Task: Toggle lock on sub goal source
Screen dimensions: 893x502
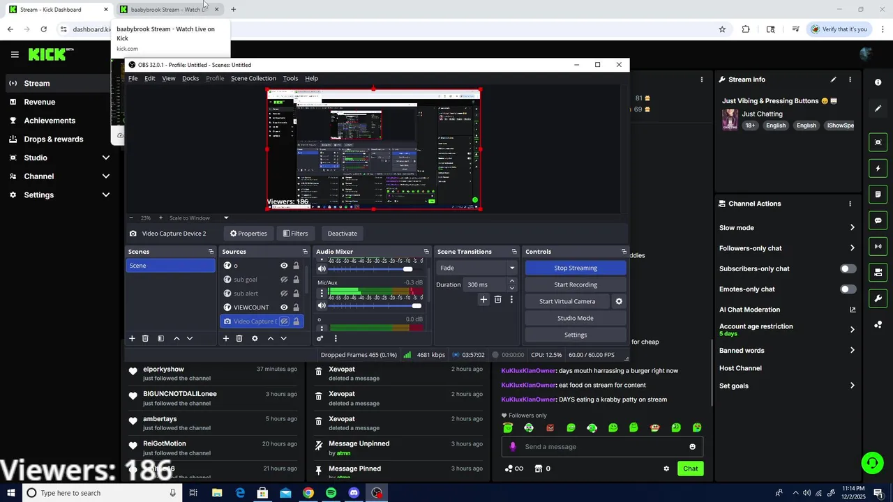Action: tap(296, 280)
